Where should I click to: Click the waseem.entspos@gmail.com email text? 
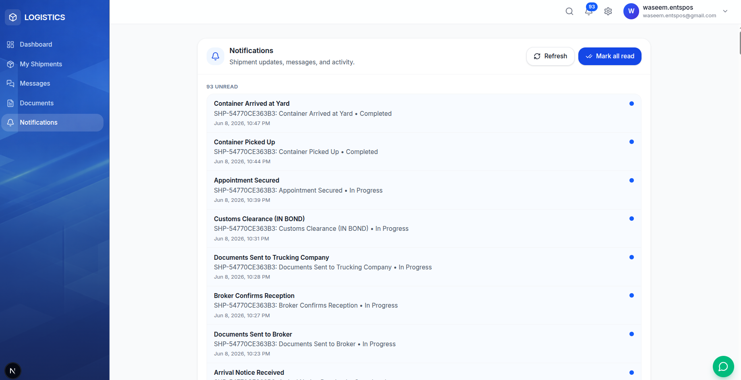[679, 16]
